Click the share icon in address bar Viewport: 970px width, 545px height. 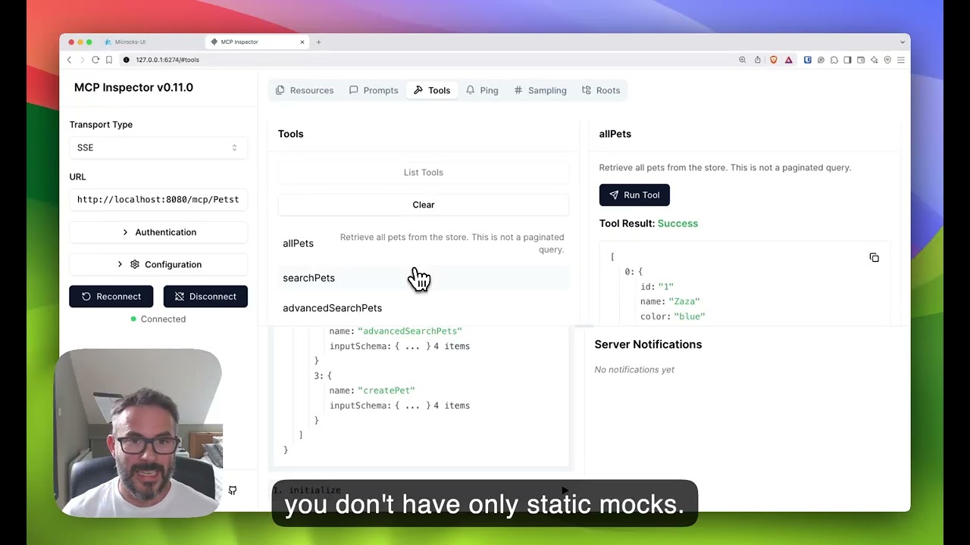click(x=757, y=60)
